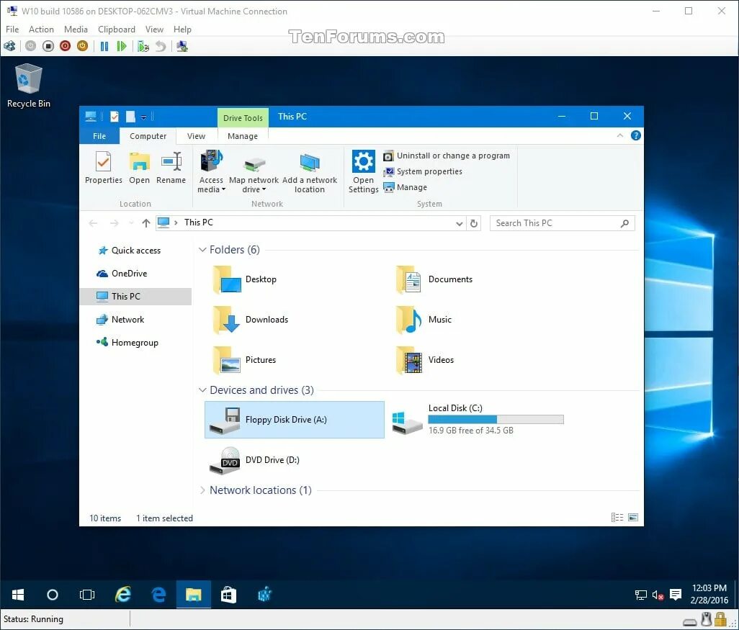The height and width of the screenshot is (630, 739).
Task: Expand the Network locations (1) group
Action: pos(202,490)
